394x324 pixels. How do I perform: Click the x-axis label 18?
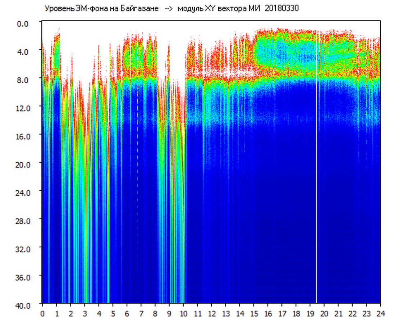(x=296, y=314)
